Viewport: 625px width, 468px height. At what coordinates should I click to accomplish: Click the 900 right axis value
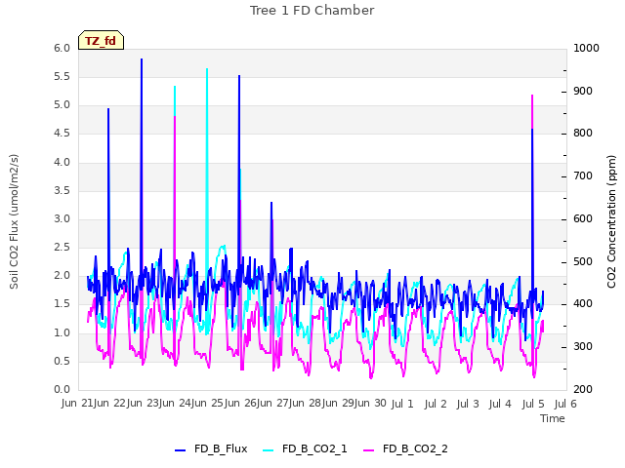pos(583,92)
